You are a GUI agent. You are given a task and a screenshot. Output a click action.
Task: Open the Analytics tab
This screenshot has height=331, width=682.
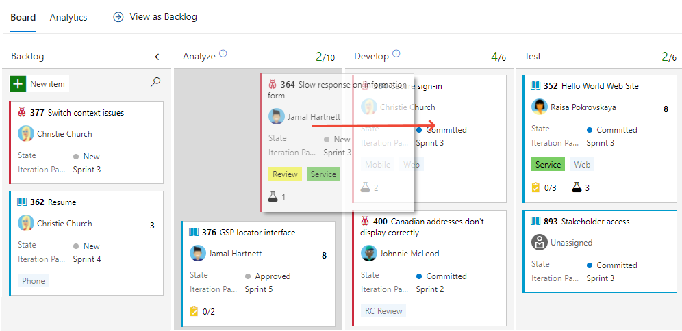point(68,17)
